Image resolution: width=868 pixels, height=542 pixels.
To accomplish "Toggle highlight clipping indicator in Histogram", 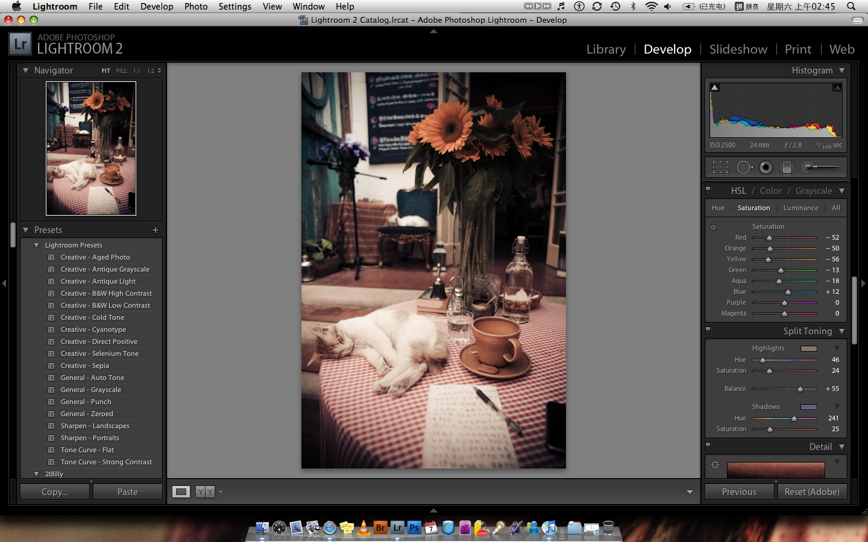I will coord(837,87).
